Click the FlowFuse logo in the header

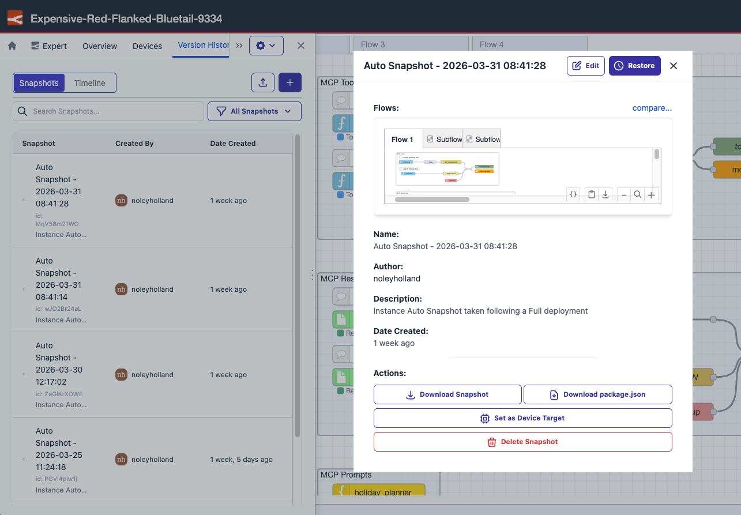pyautogui.click(x=15, y=17)
